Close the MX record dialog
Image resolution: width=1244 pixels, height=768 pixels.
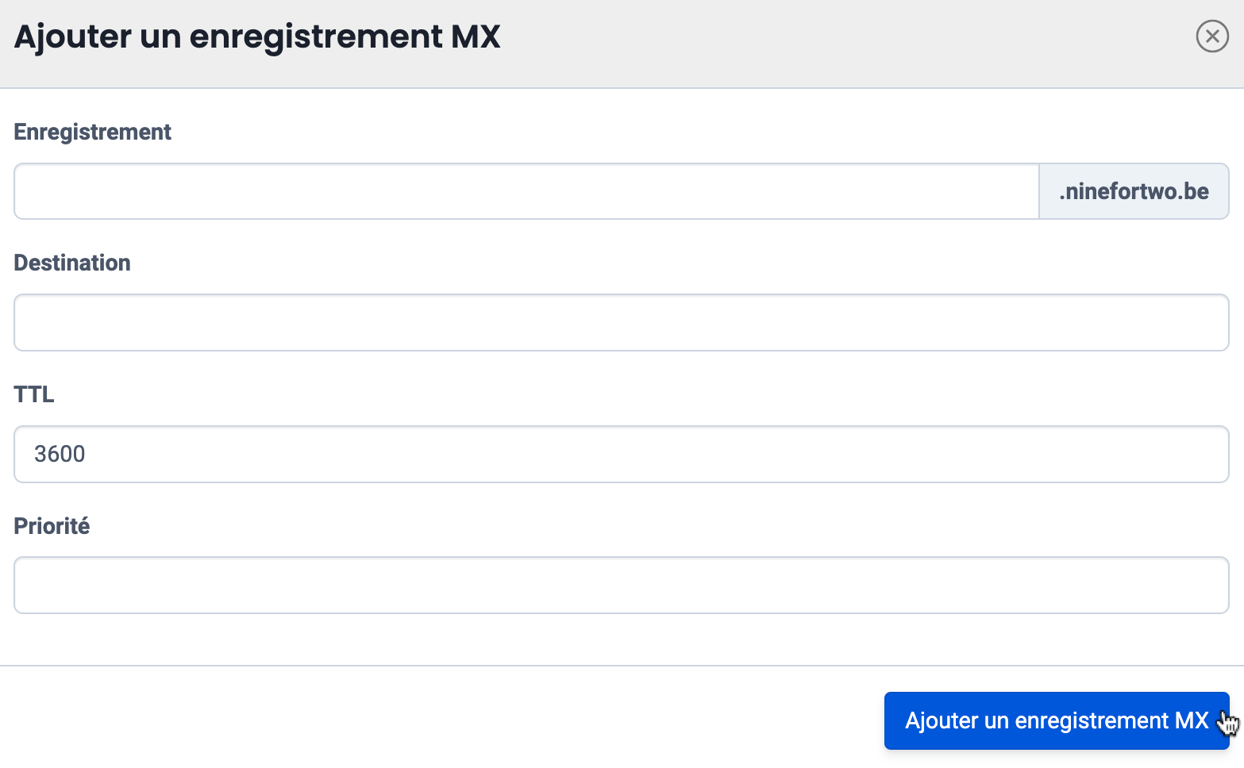pos(1211,36)
